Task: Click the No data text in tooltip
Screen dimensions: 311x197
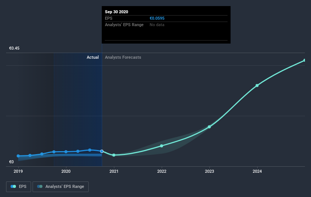Action: 157,25
